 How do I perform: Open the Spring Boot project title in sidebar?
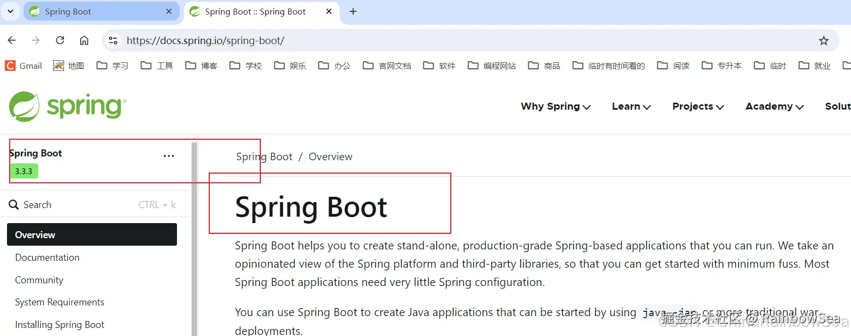[x=36, y=153]
